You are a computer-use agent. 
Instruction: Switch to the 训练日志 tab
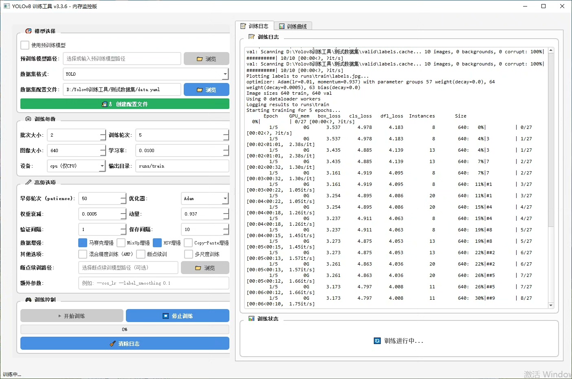(255, 26)
